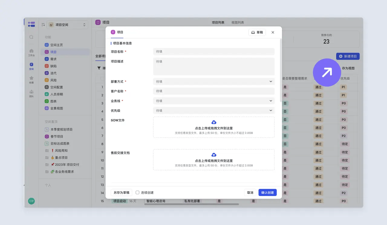Screen dimensions: 387x225
Task: Open the 草稿 drafts button
Action: tap(257, 32)
